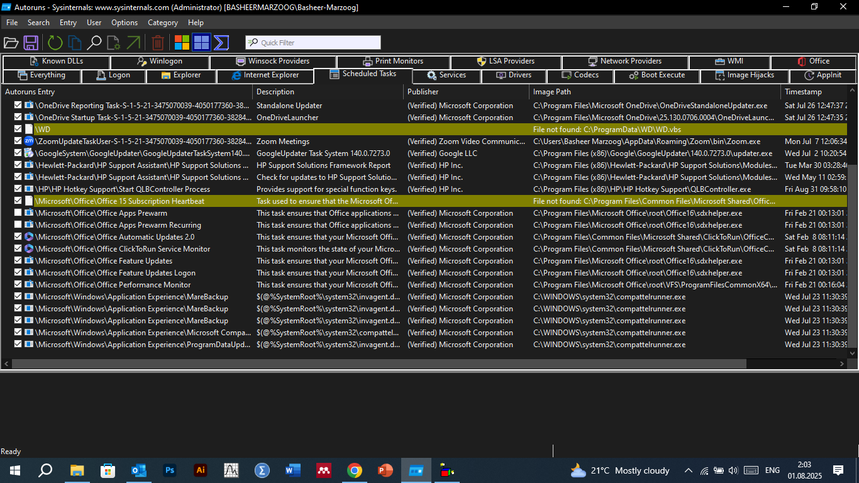Image resolution: width=859 pixels, height=483 pixels.
Task: Switch to the Logon tab
Action: pos(113,75)
